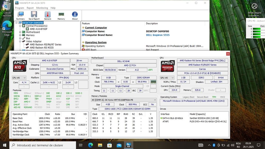The width and height of the screenshot is (265, 149).
Task: Open Microsoft Edge desktop shortcut
Action: (7, 28)
